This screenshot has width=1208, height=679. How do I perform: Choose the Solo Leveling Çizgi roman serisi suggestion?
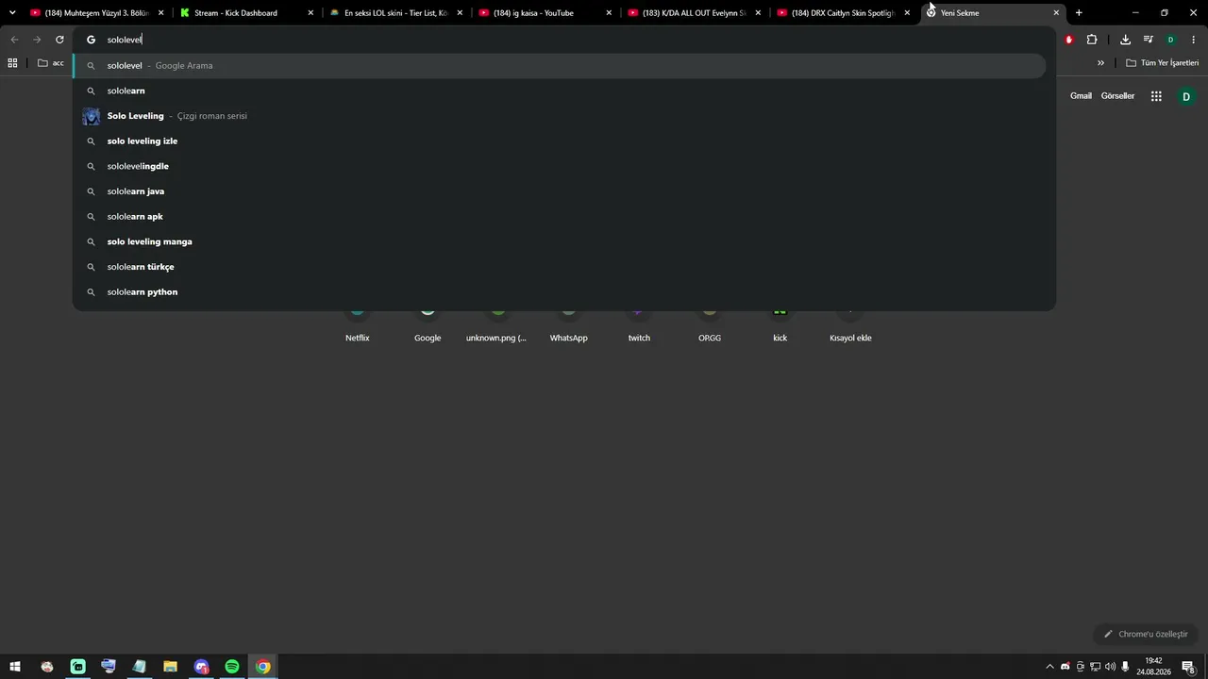[560, 116]
